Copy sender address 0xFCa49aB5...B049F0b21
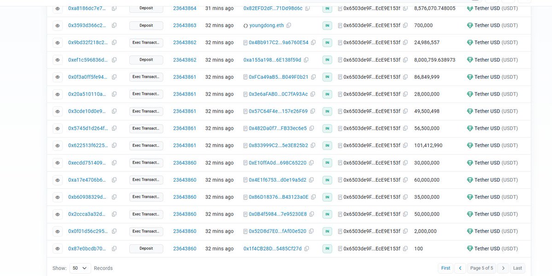This screenshot has width=552, height=276. pos(314,77)
